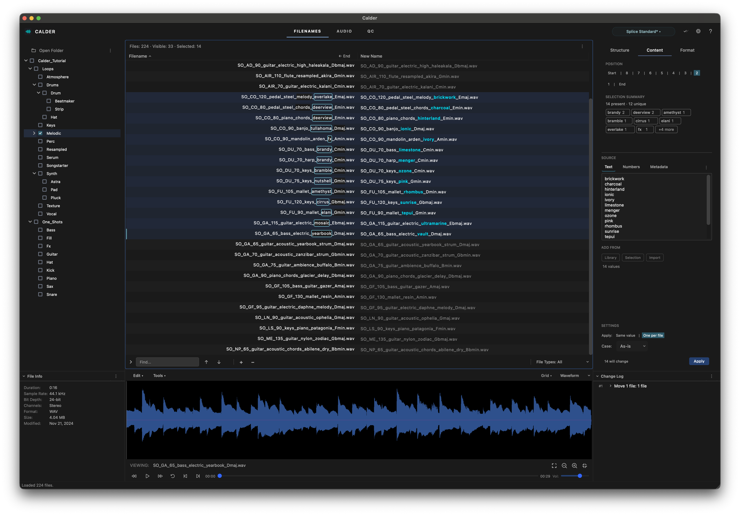Expand the Melodic folder tree
Screen dimensions: 740x515
pyautogui.click(x=34, y=133)
